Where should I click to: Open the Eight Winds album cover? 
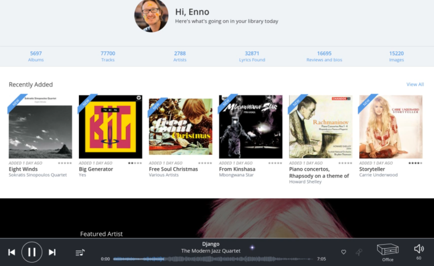(40, 127)
